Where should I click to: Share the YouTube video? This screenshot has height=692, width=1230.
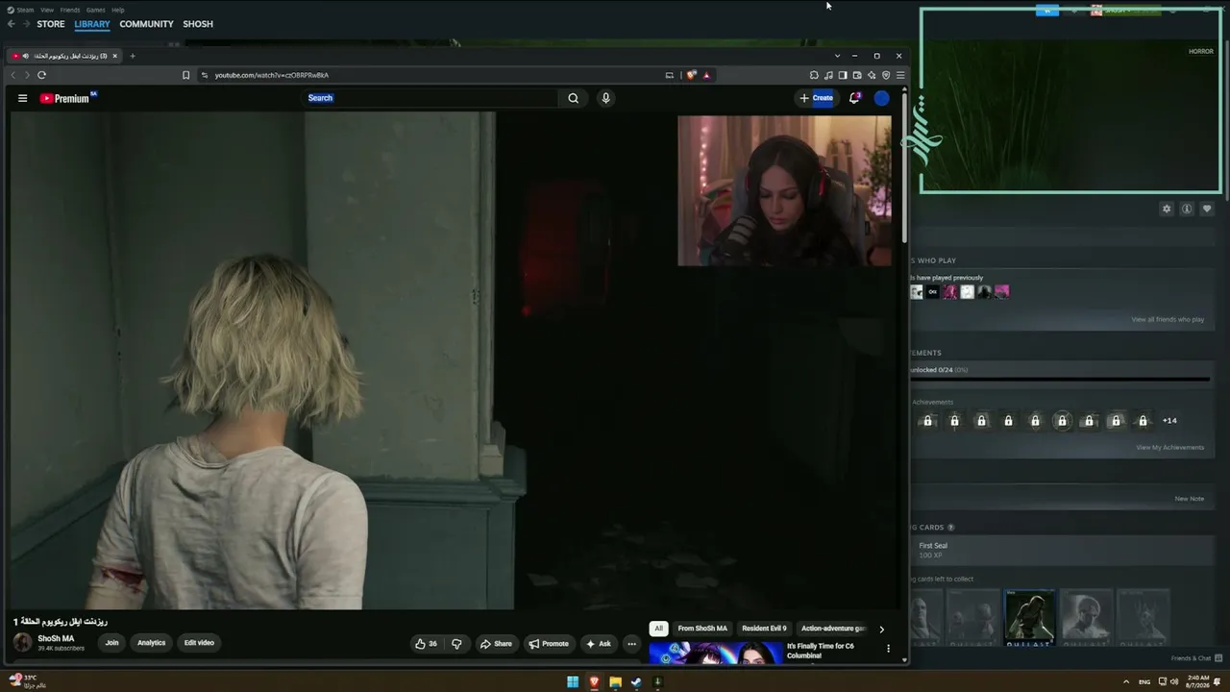tap(496, 644)
